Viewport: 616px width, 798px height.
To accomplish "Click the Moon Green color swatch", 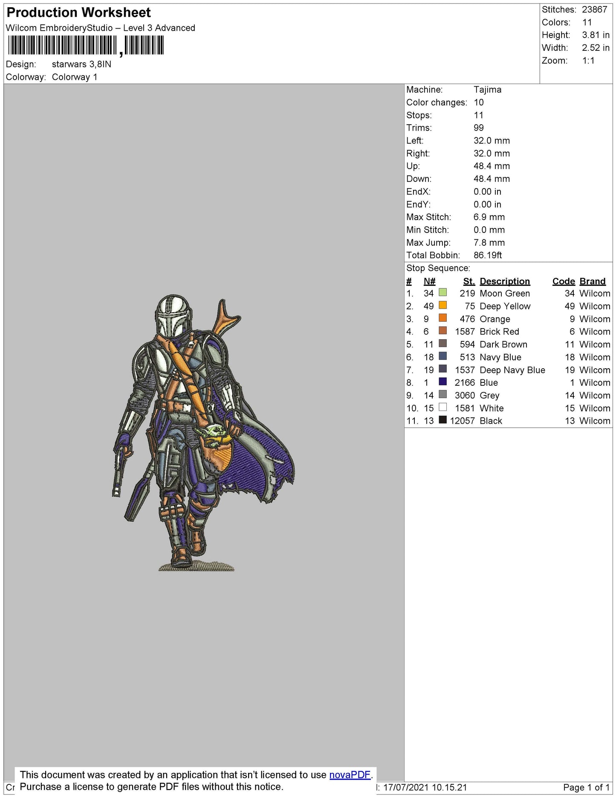I will pos(442,293).
